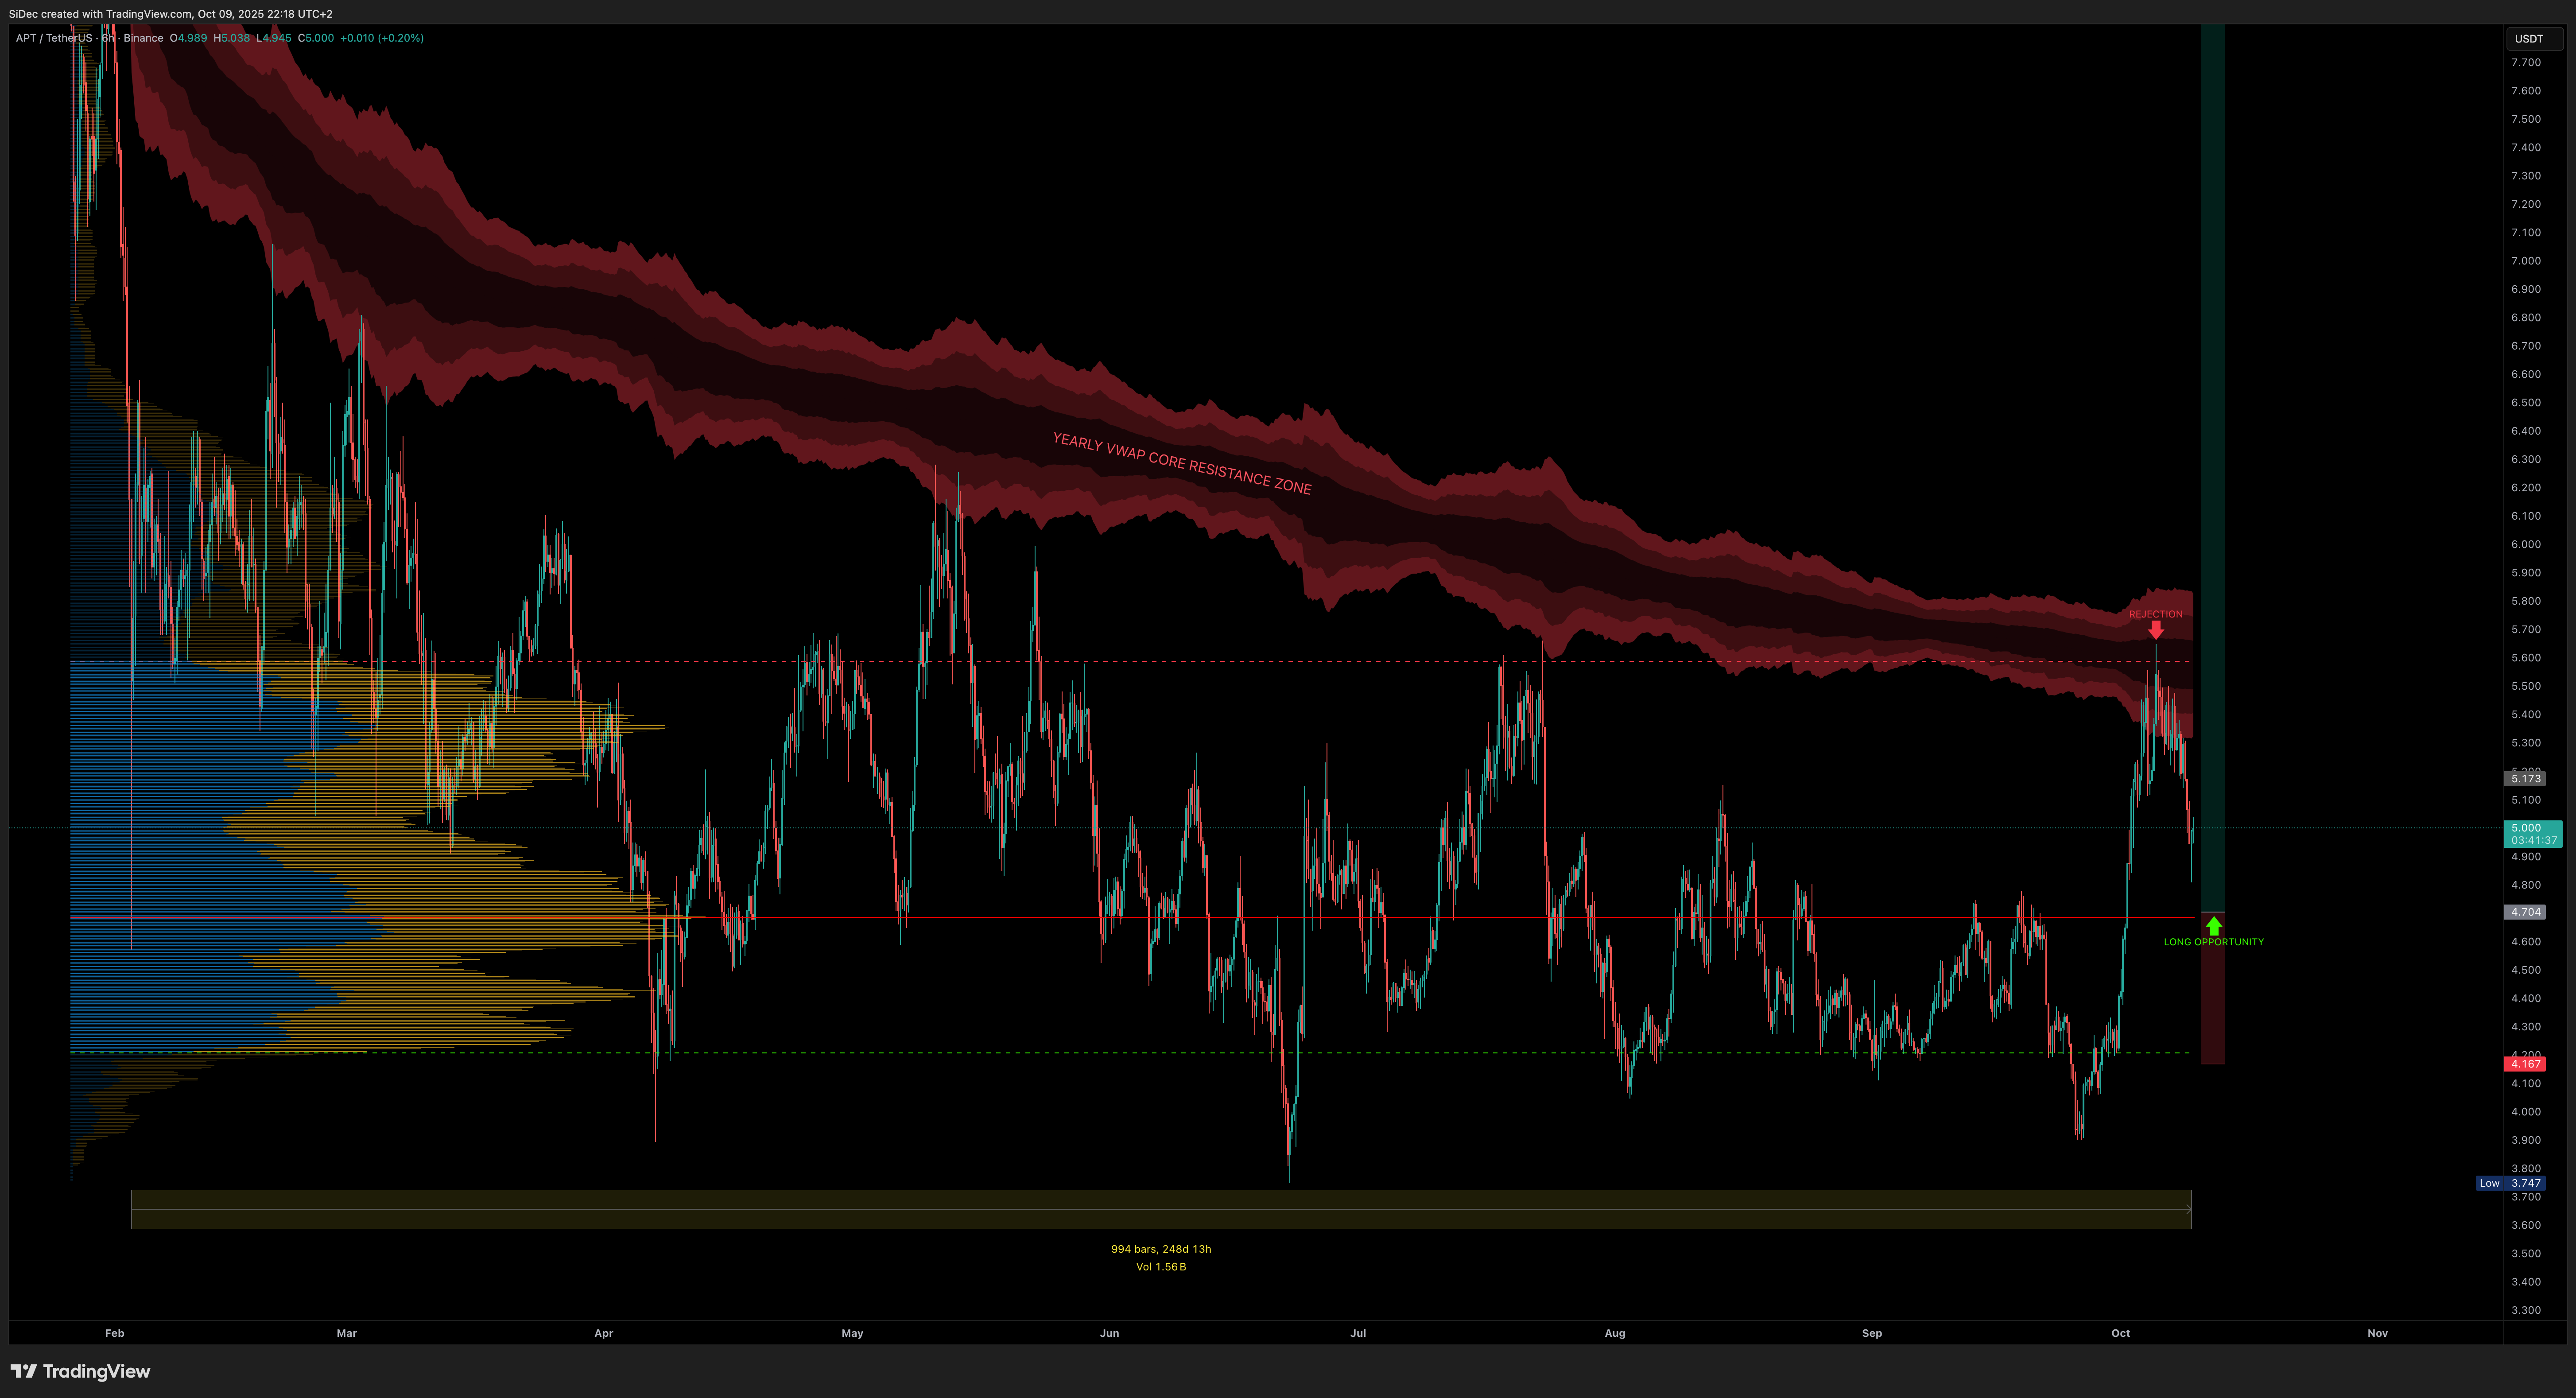Click the Low 3.747 price label
Image resolution: width=2576 pixels, height=1398 pixels.
(2510, 1183)
